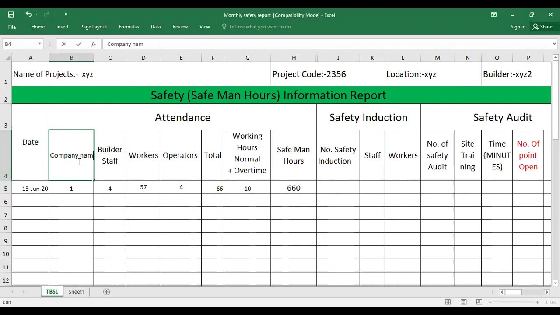560x315 pixels.
Task: Click the red No. Of point Open cell
Action: pyautogui.click(x=528, y=155)
